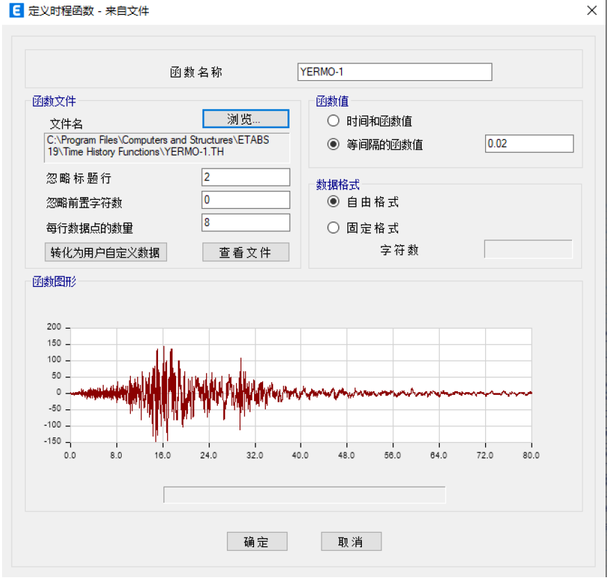Cancel the dialog with 取消
609x580 pixels.
pyautogui.click(x=351, y=541)
